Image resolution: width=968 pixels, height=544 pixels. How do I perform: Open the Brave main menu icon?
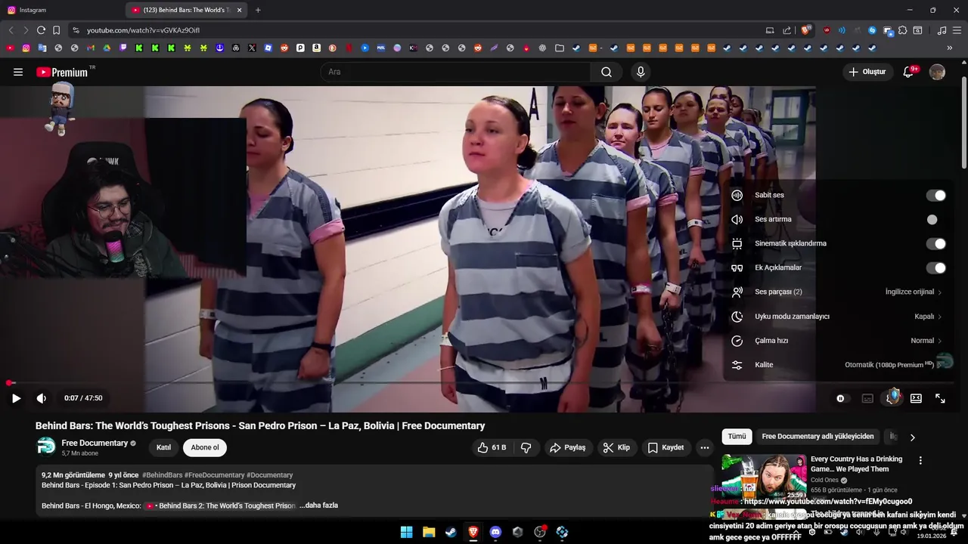tap(957, 30)
